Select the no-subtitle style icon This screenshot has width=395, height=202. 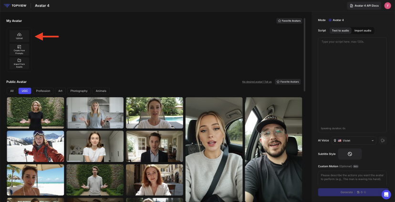coord(350,154)
